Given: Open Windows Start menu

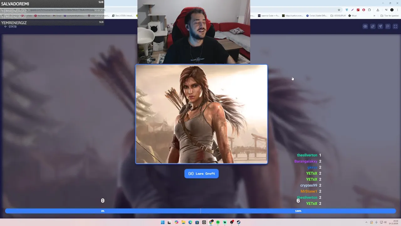Looking at the screenshot, I should (163, 222).
